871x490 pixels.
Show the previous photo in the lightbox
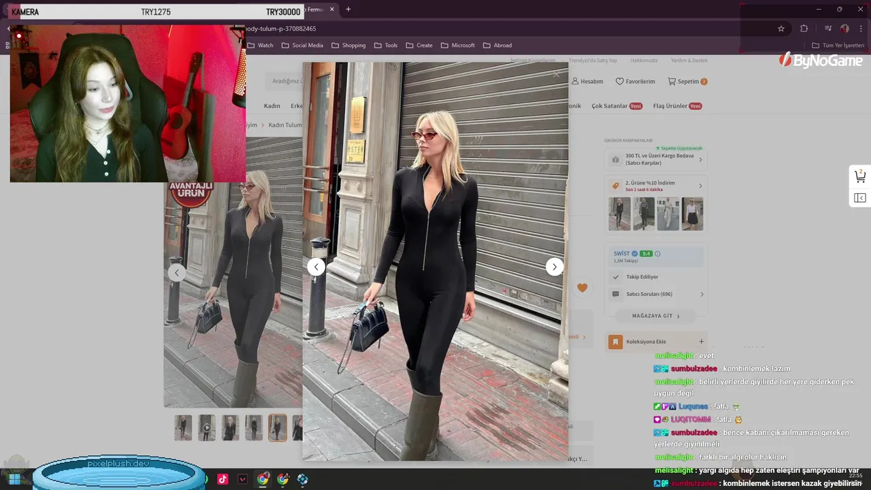316,267
